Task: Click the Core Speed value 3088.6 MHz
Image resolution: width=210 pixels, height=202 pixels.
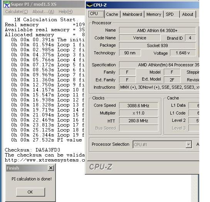Action: (138, 106)
